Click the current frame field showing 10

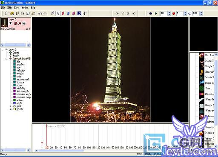tap(164, 14)
